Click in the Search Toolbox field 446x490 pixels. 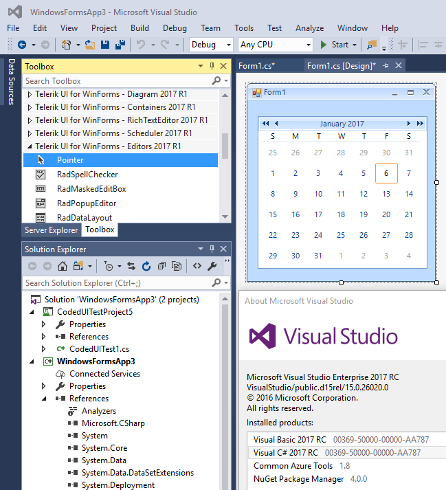pyautogui.click(x=118, y=81)
